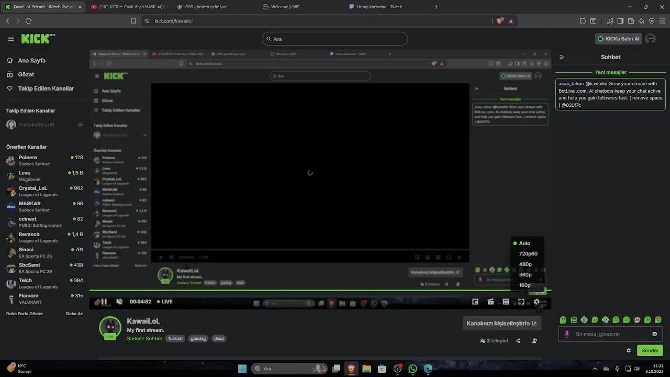The height and width of the screenshot is (377, 670).
Task: Open Revanch channel
Action: 44,237
